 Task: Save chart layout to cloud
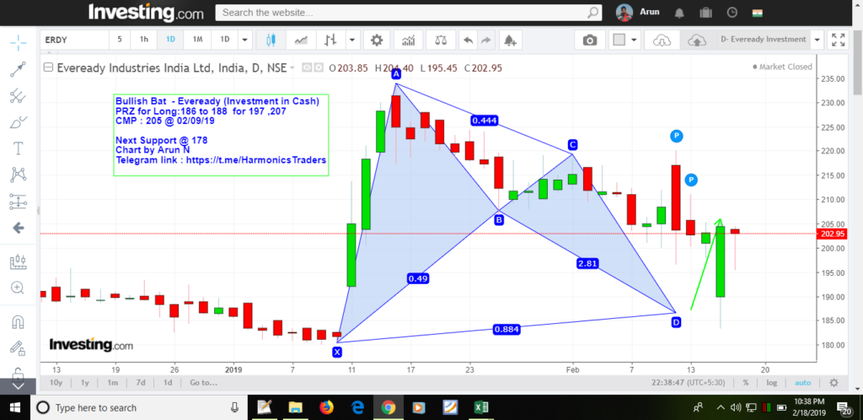[697, 40]
